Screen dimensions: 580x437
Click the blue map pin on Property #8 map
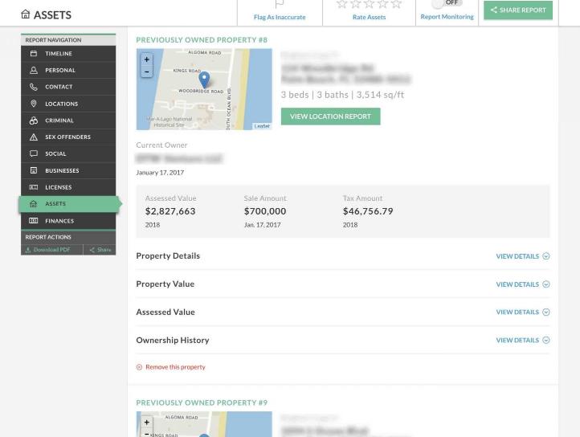[x=204, y=80]
